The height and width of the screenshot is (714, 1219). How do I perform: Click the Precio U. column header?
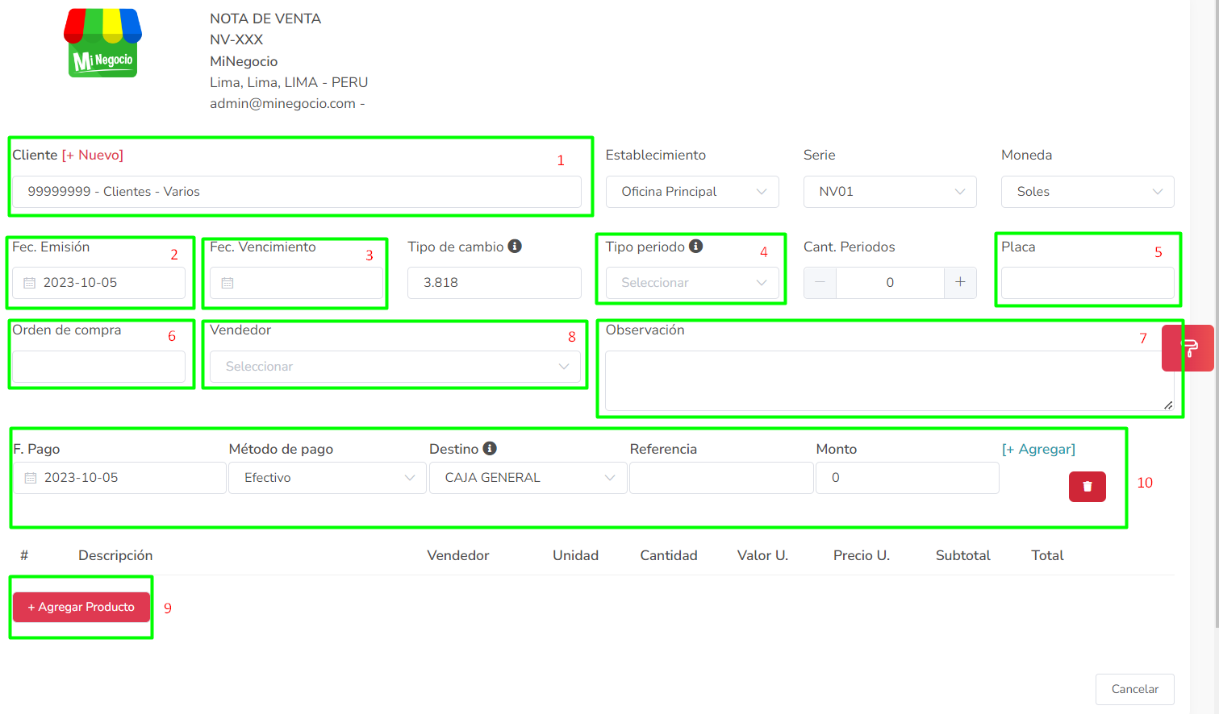tap(862, 555)
